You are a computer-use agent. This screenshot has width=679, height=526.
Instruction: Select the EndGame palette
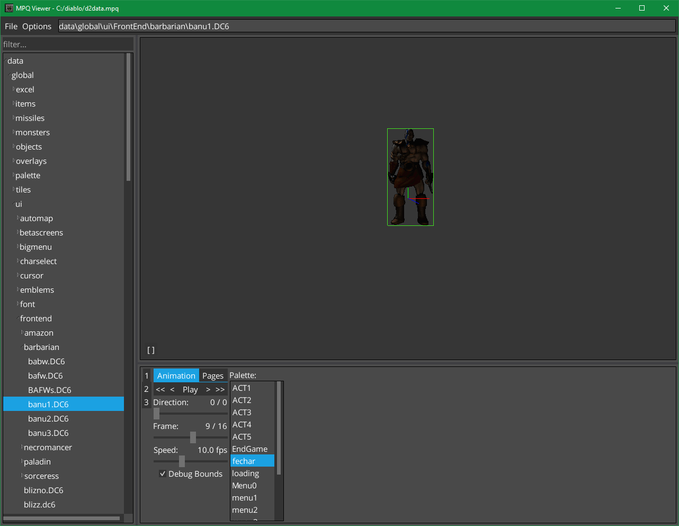tap(253, 449)
